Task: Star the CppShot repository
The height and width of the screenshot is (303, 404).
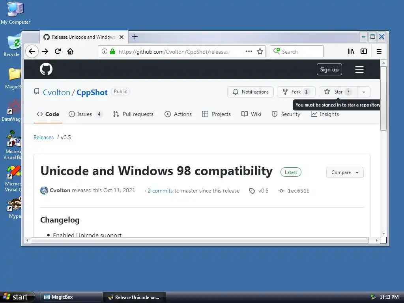Action: [338, 92]
